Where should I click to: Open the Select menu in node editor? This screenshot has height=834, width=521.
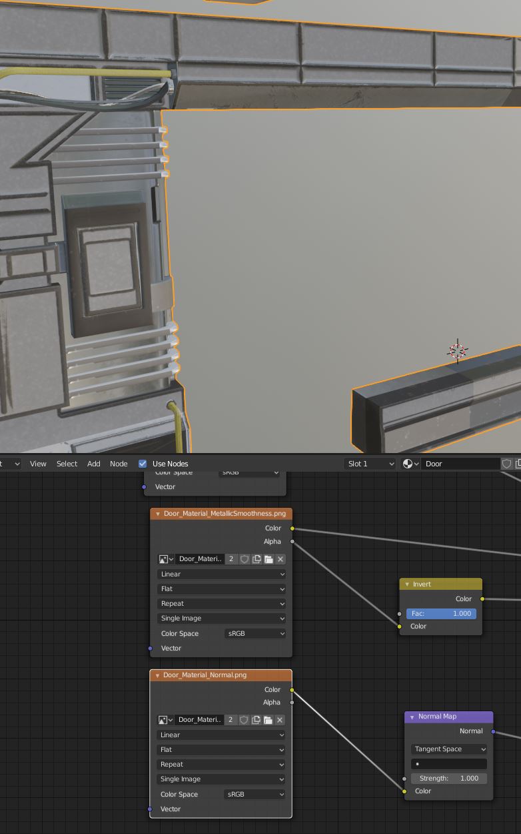[x=67, y=464]
